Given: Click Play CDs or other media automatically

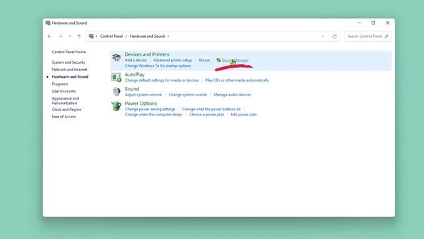Looking at the screenshot, I should tap(237, 80).
